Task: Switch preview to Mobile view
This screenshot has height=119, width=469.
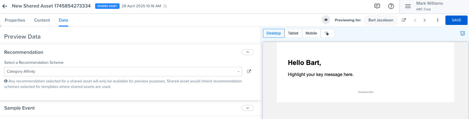Action: (x=311, y=33)
